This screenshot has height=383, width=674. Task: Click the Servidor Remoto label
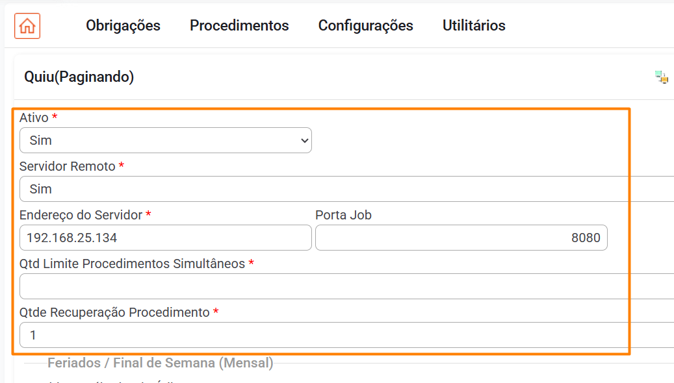tap(67, 166)
